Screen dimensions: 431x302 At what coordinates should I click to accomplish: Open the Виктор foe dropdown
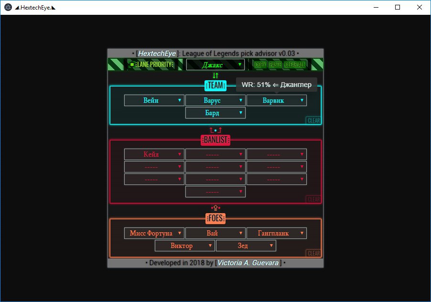(x=185, y=246)
